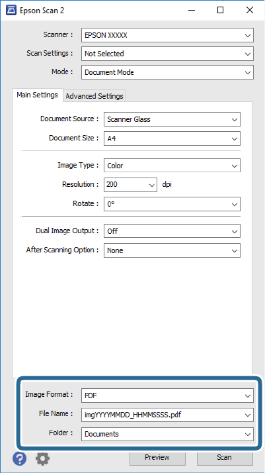Open the Document Size A4 dropdown
Viewport: 265px width, 473px height.
coord(172,138)
